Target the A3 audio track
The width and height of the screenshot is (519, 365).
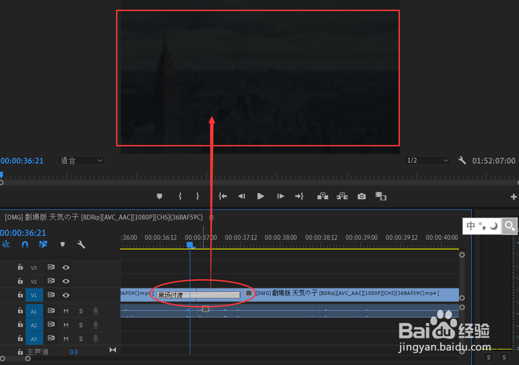point(34,339)
